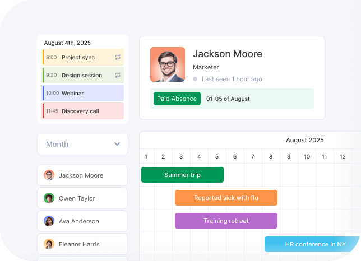Open the Month view dropdown

point(82,144)
